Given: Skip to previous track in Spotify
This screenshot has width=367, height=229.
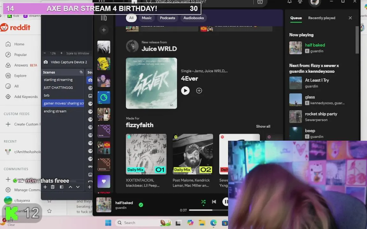Looking at the screenshot, I should 214,202.
